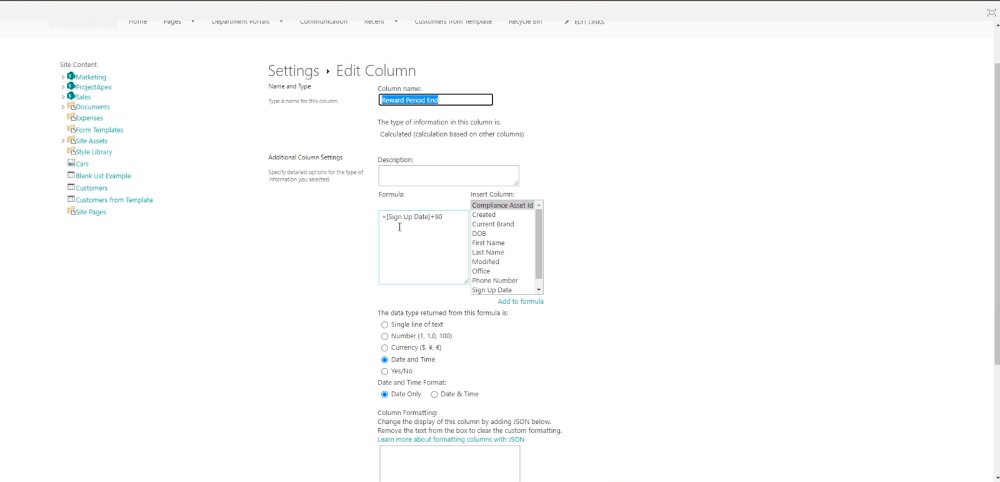The height and width of the screenshot is (482, 1000).
Task: Click Insert Column list scroll-down arrow
Action: tap(539, 290)
